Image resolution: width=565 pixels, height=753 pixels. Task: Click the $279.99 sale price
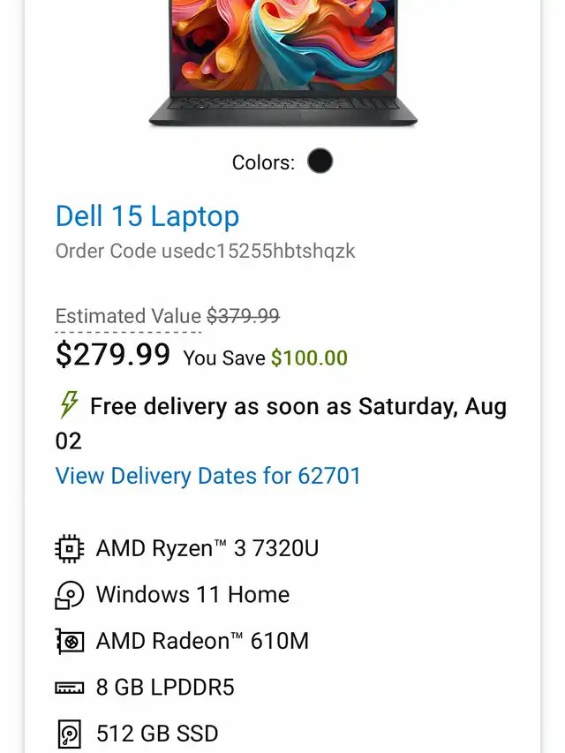(x=113, y=355)
